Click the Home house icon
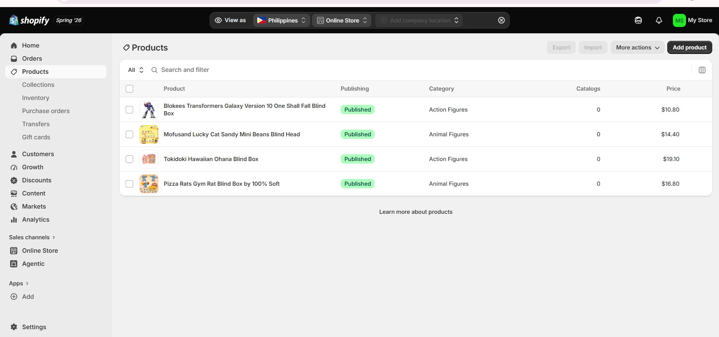 tap(14, 45)
